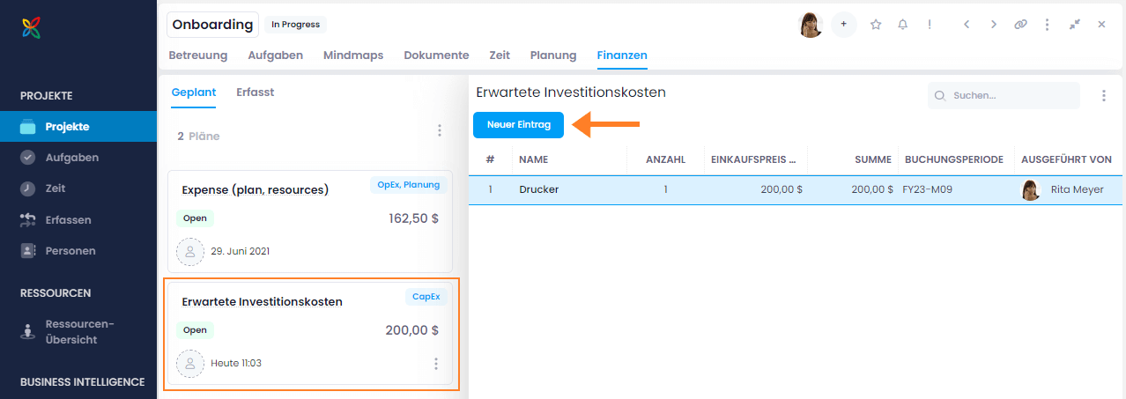Click the colorful app logo
The height and width of the screenshot is (399, 1126).
pyautogui.click(x=31, y=28)
